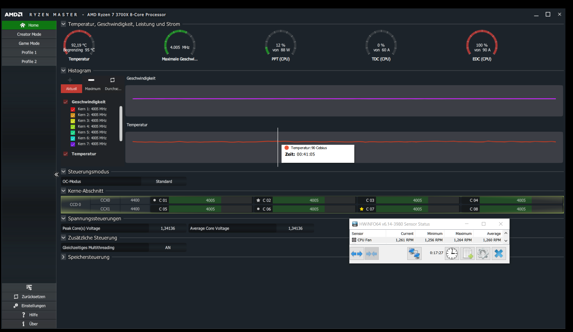Expand the Speichersteuerung section
The height and width of the screenshot is (332, 573).
click(x=63, y=257)
